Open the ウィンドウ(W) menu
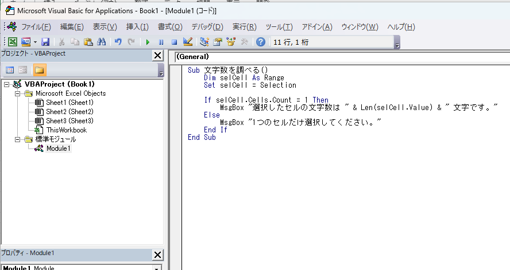 click(360, 27)
